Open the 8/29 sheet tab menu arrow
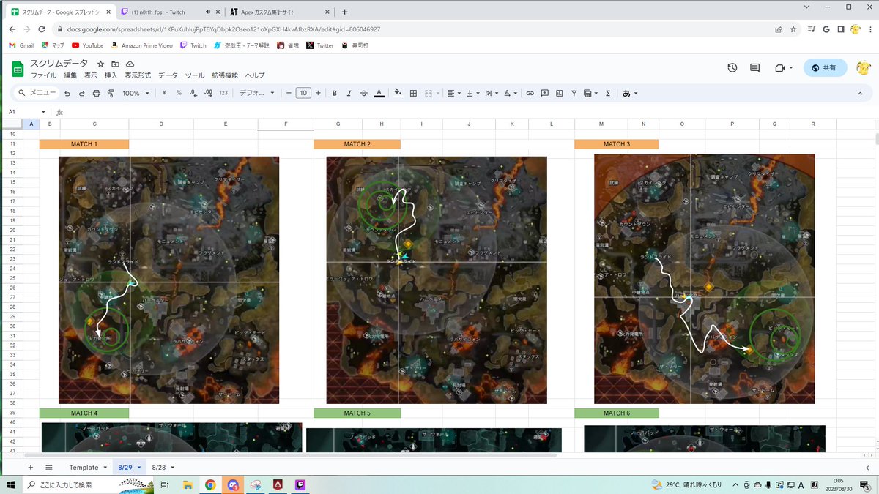Viewport: 879px width, 494px height. [x=139, y=467]
